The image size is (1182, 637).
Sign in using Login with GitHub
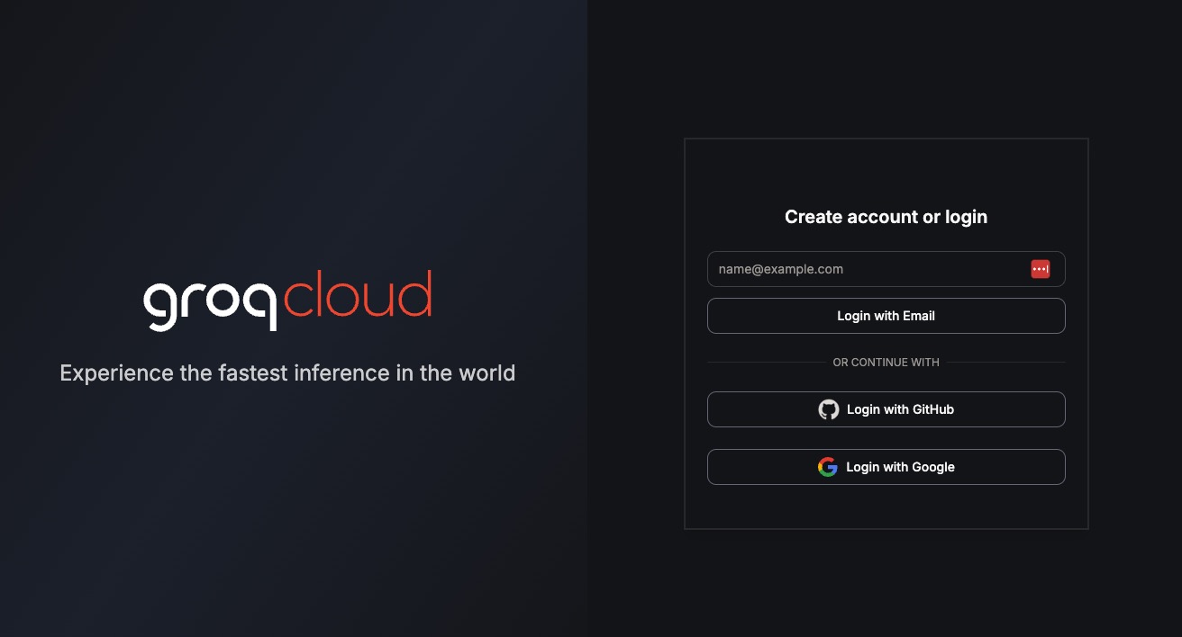click(886, 409)
